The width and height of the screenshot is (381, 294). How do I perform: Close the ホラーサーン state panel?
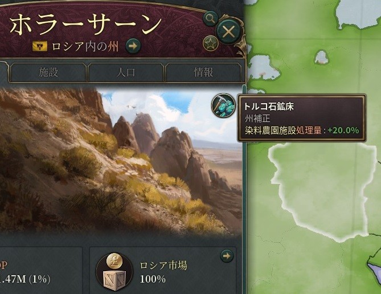(x=228, y=31)
